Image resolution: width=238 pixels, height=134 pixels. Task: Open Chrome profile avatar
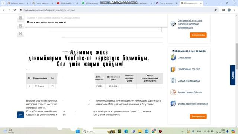[x=229, y=10]
